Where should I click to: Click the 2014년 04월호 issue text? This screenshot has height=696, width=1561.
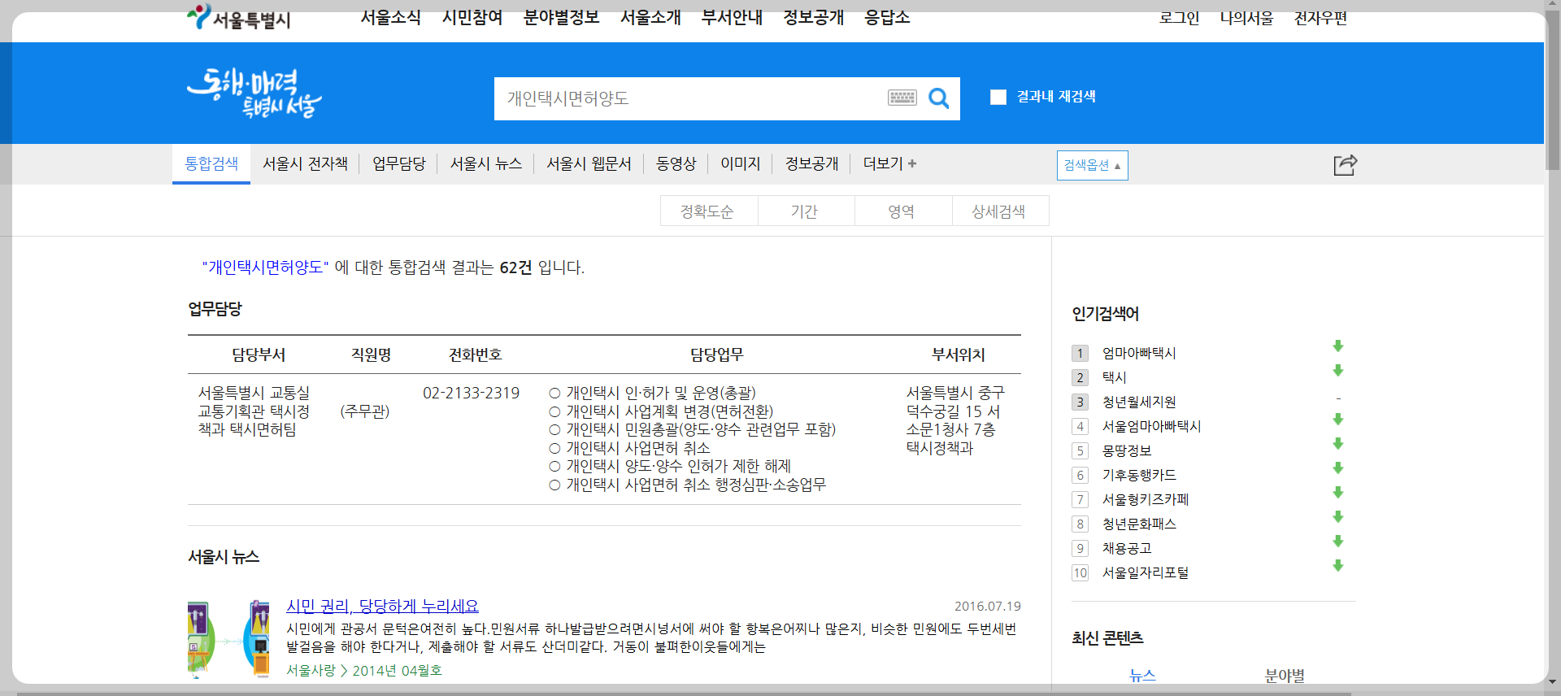pyautogui.click(x=397, y=670)
